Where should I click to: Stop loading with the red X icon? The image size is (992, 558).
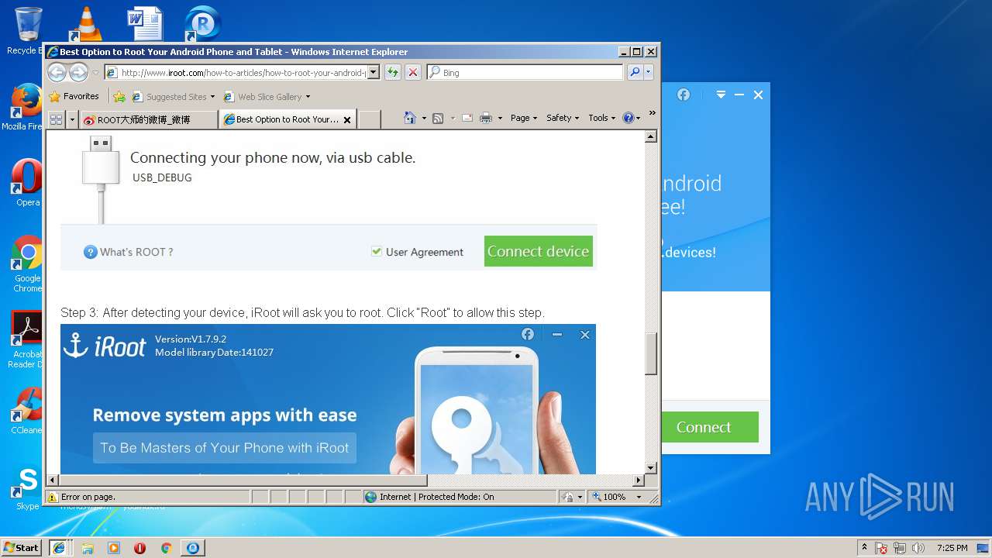pyautogui.click(x=413, y=72)
